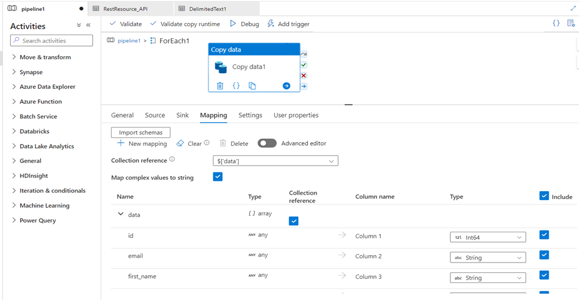Collapse the Activities pane with double chevron

pos(88,25)
